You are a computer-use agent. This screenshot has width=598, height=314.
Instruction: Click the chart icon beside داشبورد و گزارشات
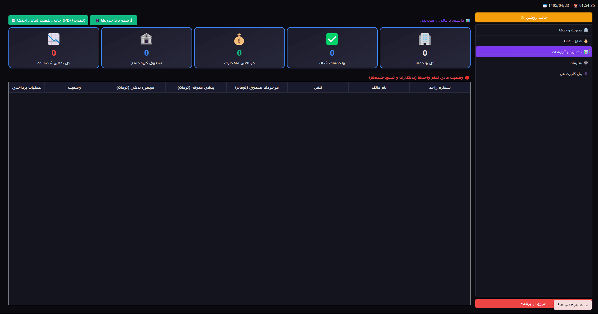586,52
